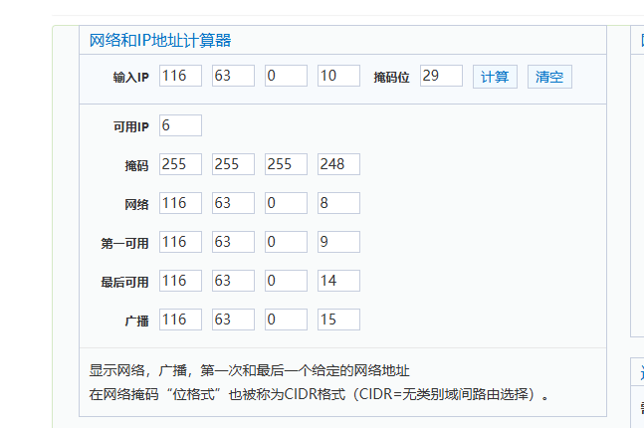The image size is (644, 428).
Task: Click the 计算 button
Action: click(495, 77)
